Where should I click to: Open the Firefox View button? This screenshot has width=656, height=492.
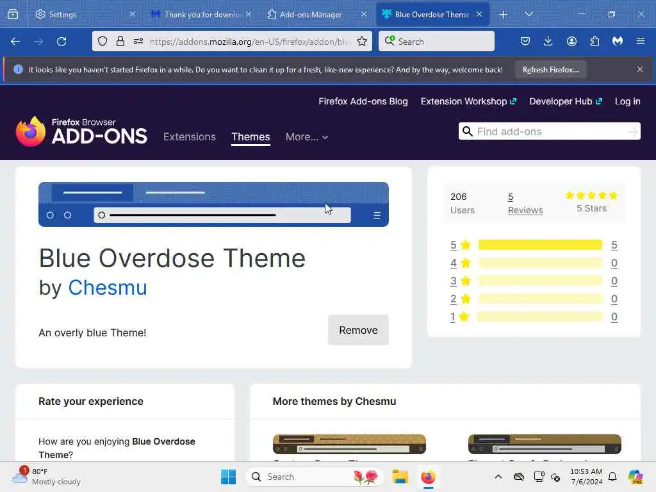[x=13, y=14]
